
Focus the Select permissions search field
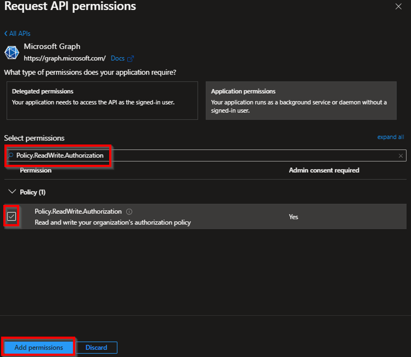coord(244,156)
